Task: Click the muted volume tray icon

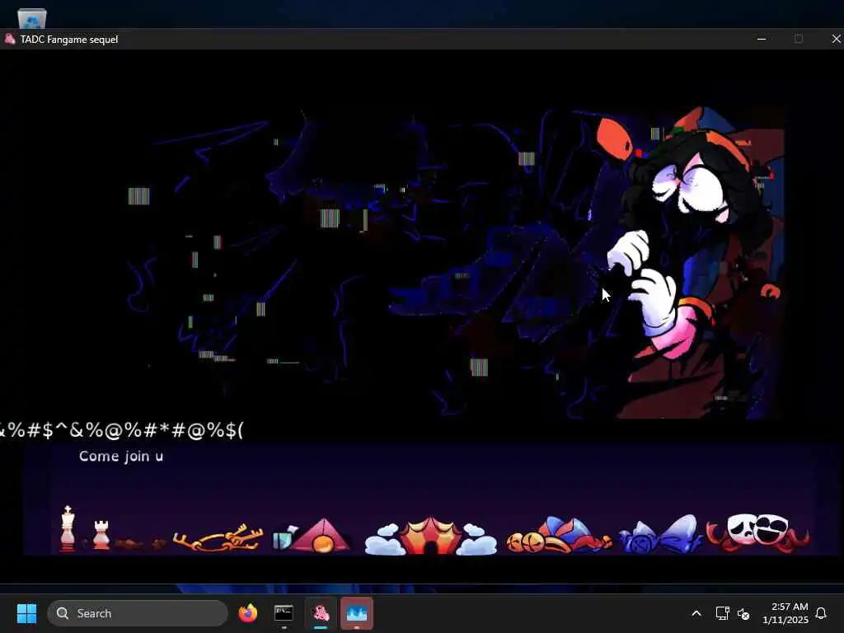Action: [743, 613]
